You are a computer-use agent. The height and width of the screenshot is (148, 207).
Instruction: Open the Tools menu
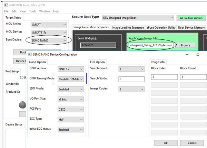pyautogui.click(x=33, y=11)
